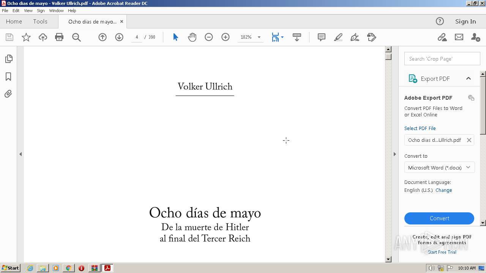Open the Window menu
Viewport: 486px width, 273px height.
pos(56,11)
